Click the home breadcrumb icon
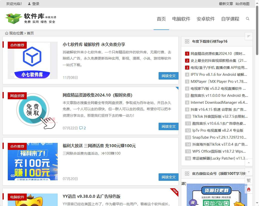259x206 pixels. point(6,33)
